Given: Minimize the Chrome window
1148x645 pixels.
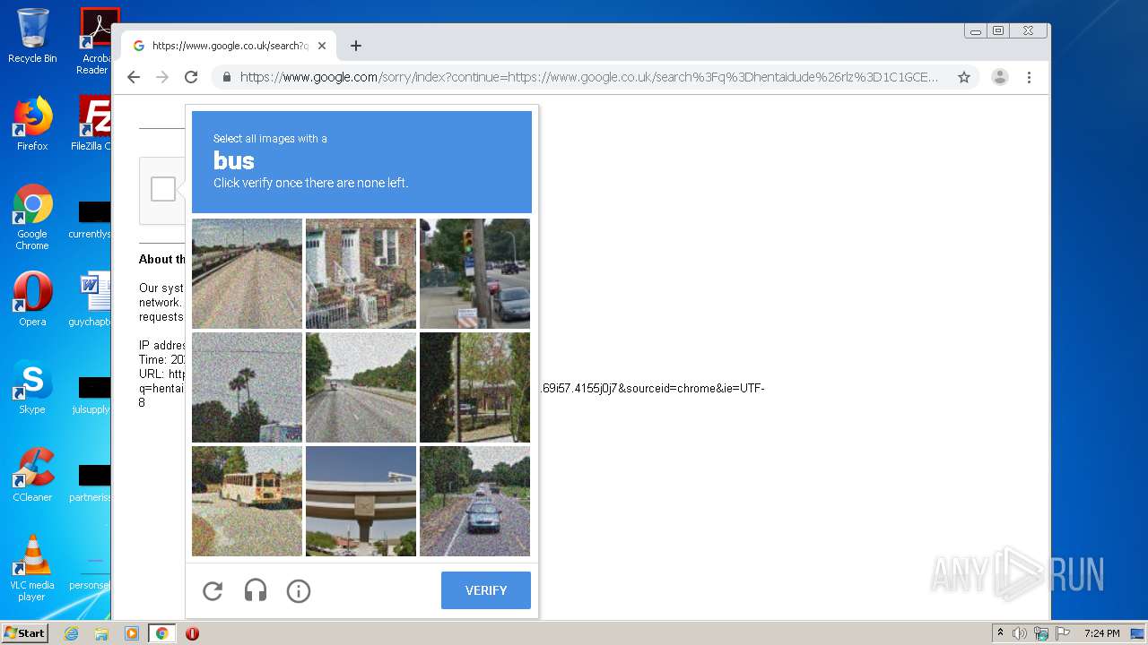Looking at the screenshot, I should pos(976,30).
